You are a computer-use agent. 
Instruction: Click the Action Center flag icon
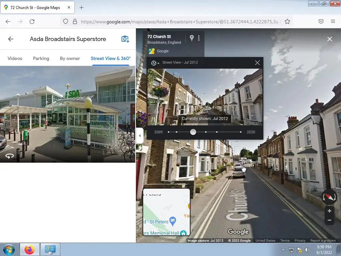coord(299,250)
